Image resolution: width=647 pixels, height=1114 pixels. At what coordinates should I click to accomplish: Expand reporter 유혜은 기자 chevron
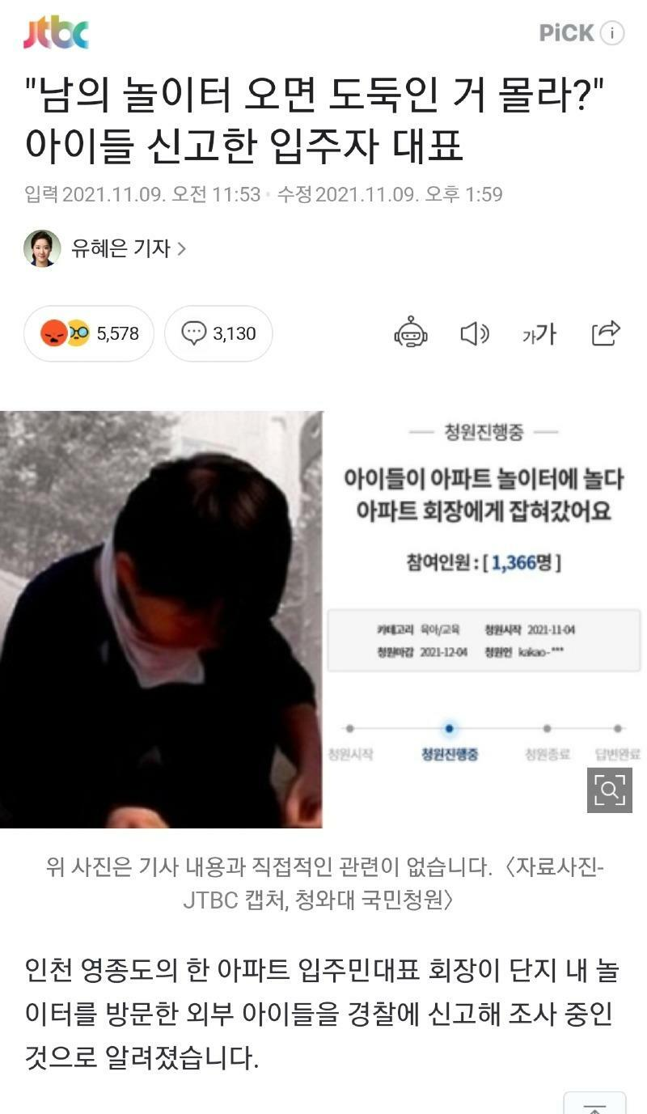coord(181,248)
